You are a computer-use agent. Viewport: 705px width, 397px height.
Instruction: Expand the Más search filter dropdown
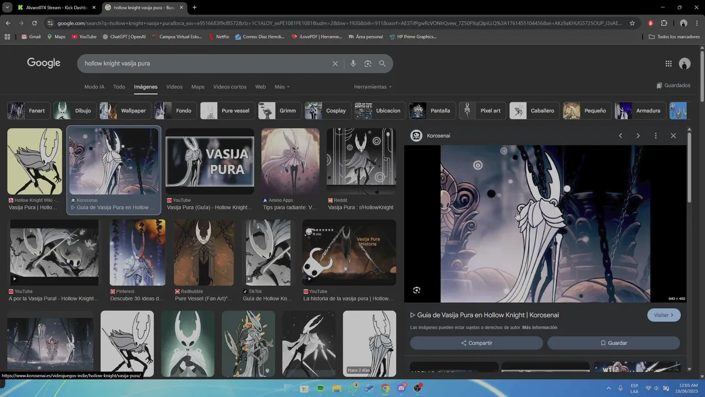[282, 87]
